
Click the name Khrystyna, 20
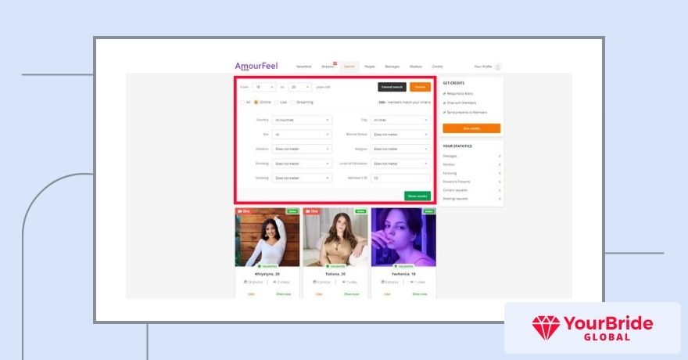pos(267,274)
